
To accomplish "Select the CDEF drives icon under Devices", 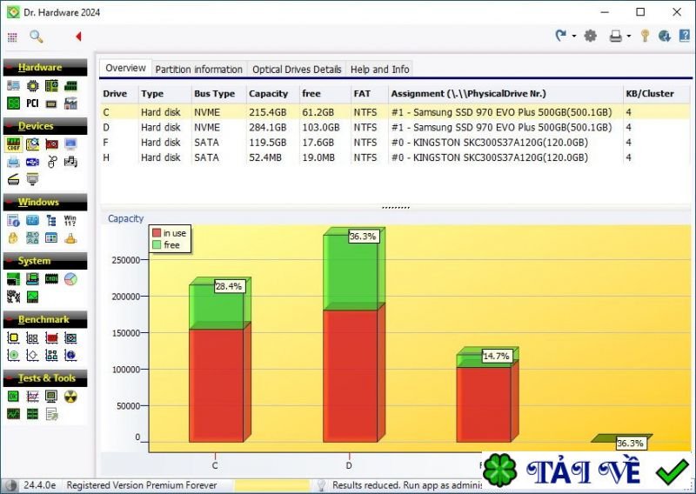I will pyautogui.click(x=13, y=144).
